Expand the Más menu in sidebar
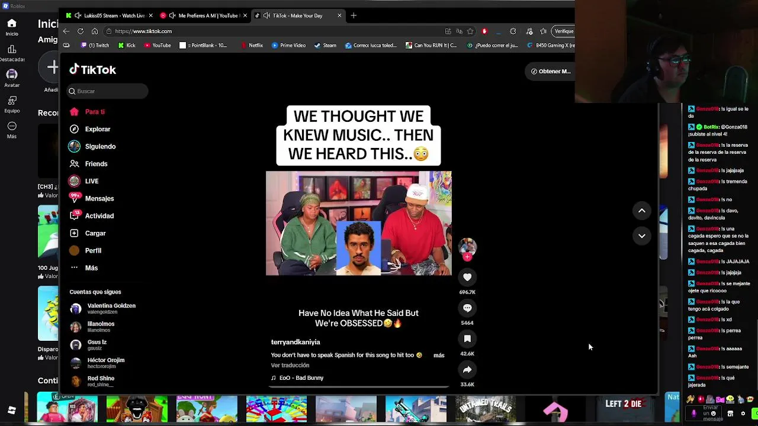 coord(83,268)
